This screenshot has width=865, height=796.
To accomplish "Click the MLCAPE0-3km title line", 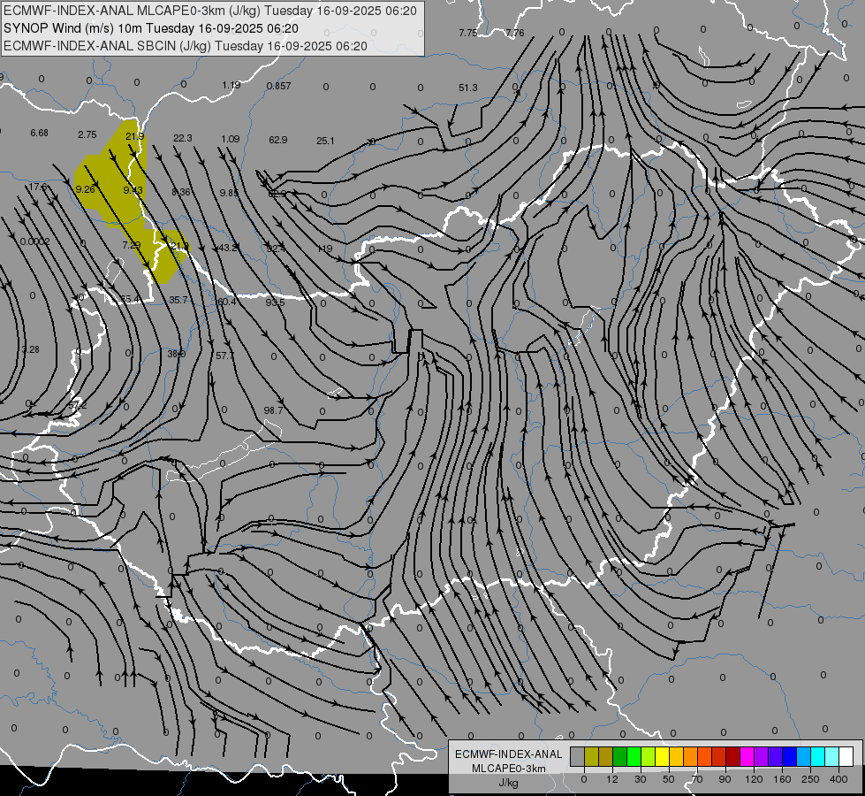I will [210, 11].
